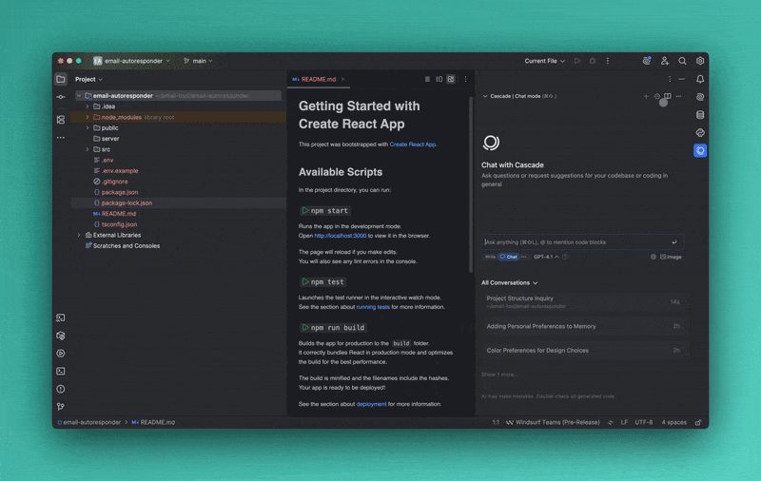
Task: Expand the External Libraries node
Action: coord(79,235)
